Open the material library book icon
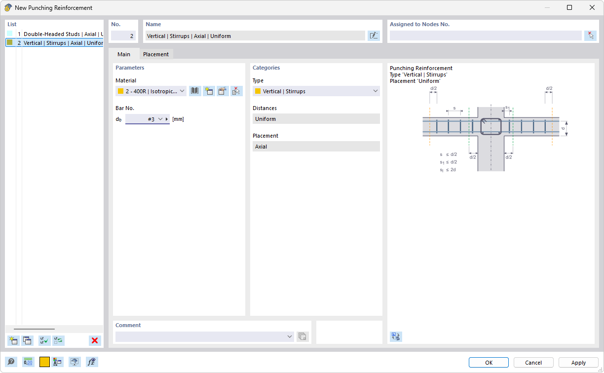Viewport: 604px width, 373px height. (195, 91)
